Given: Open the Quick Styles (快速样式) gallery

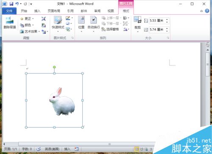Looking at the screenshot, I should click(58, 24).
